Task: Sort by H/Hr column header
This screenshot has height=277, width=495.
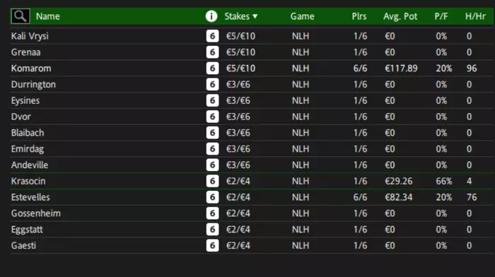Action: pos(475,16)
